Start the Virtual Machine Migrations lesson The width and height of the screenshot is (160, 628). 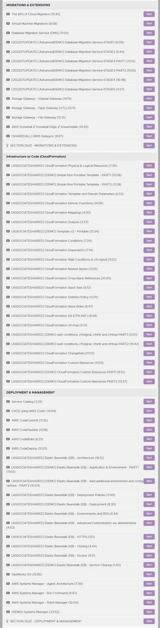149,23
